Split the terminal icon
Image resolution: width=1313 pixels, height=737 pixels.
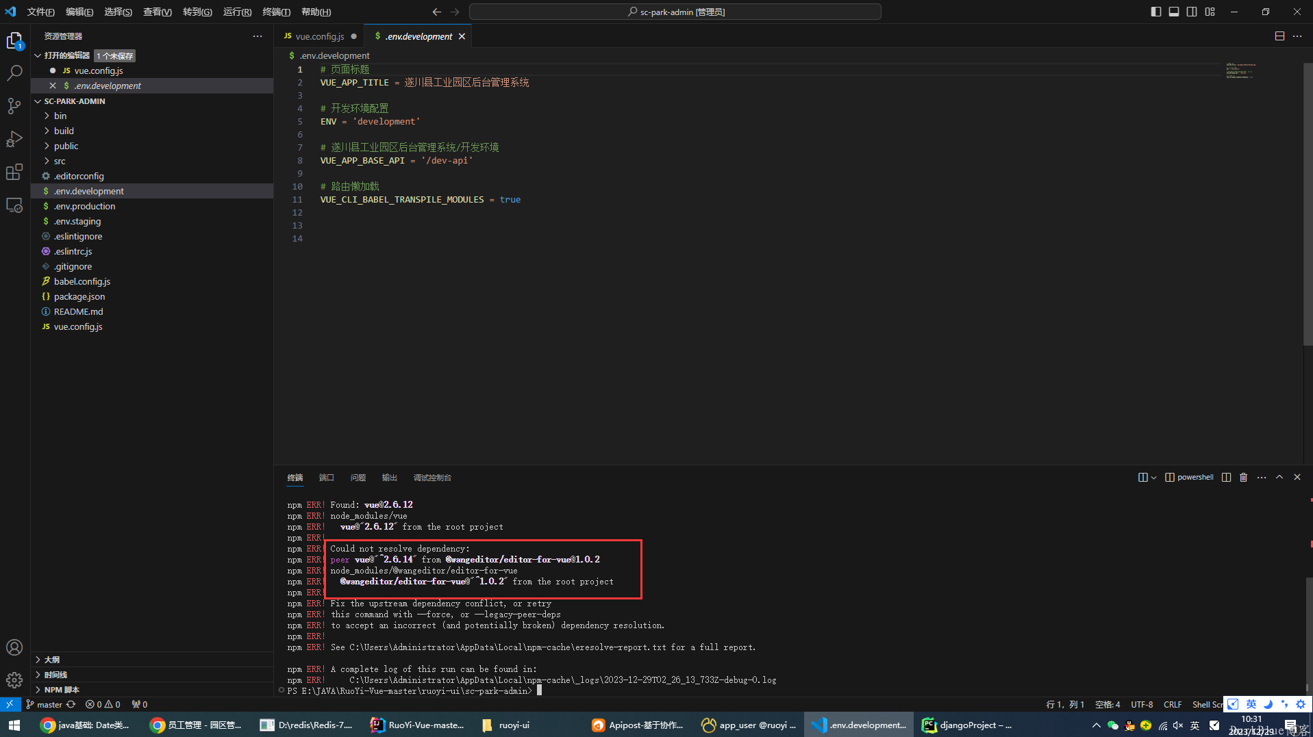pos(1227,477)
